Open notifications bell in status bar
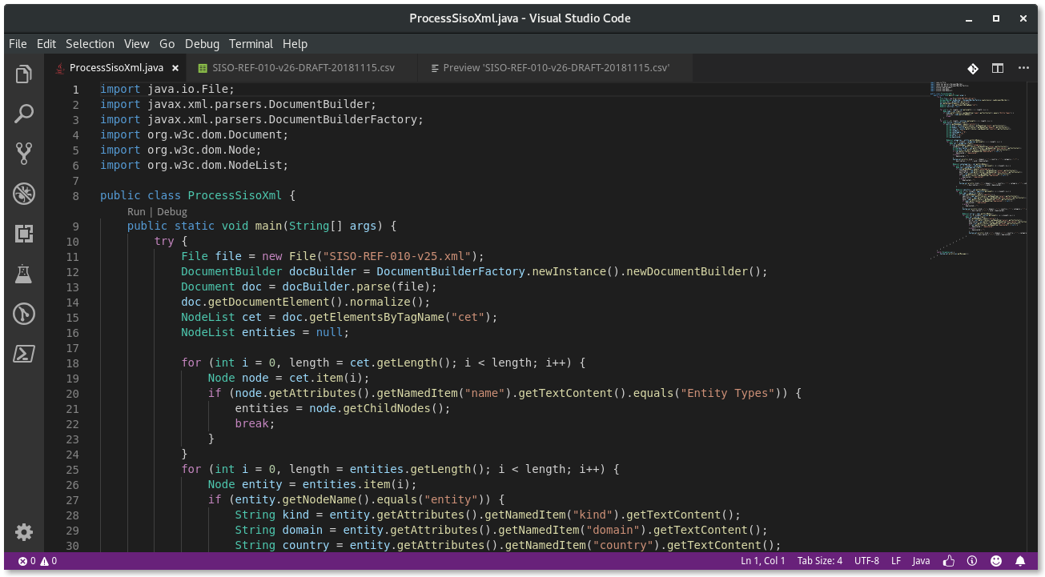This screenshot has height=577, width=1045. pos(1020,561)
